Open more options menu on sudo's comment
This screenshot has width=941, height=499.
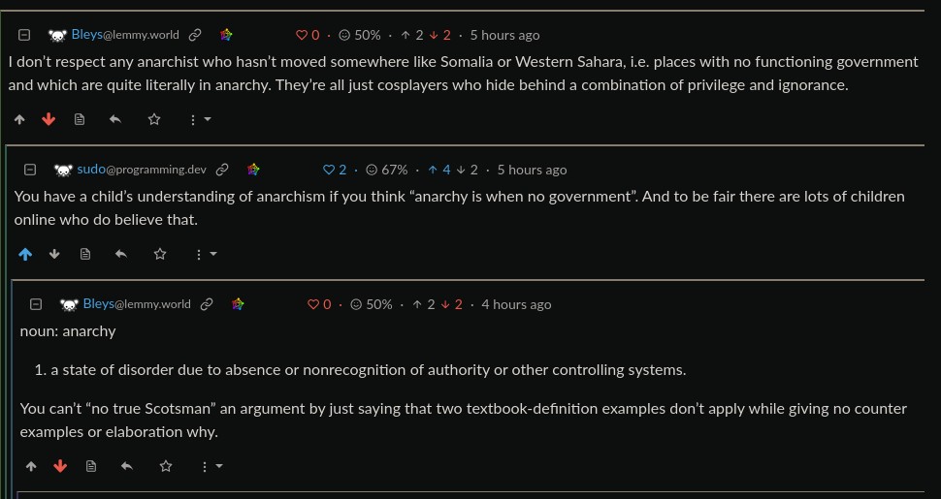[x=205, y=254]
